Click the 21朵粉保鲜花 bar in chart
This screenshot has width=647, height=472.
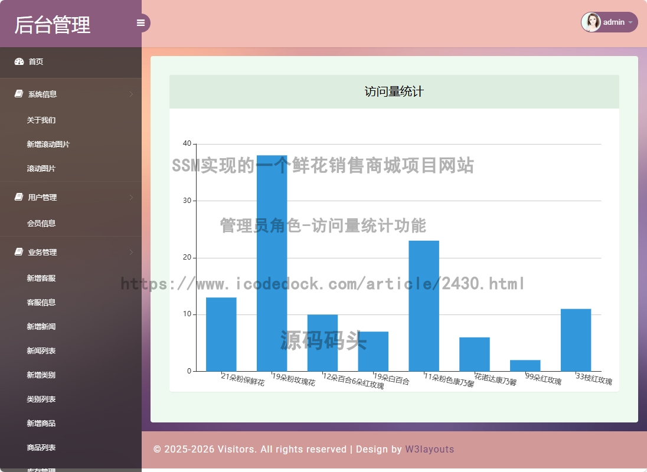click(x=221, y=335)
